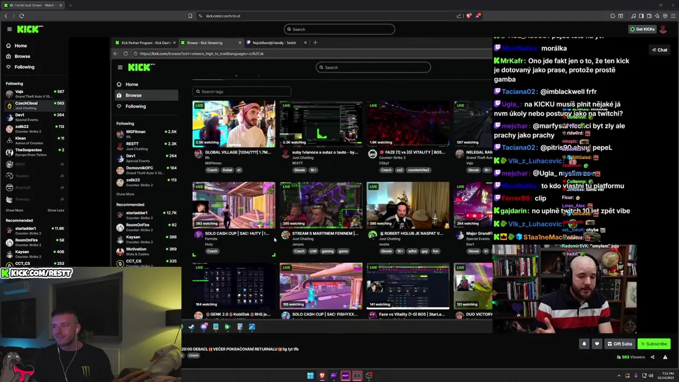Screen dimensions: 679x382
Task: Show hidden system tray icons
Action: (x=619, y=376)
